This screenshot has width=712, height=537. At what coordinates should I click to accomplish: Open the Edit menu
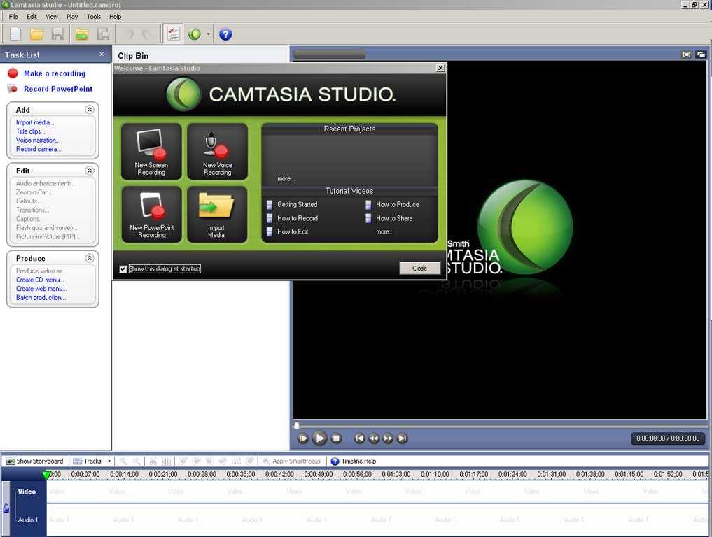[32, 16]
